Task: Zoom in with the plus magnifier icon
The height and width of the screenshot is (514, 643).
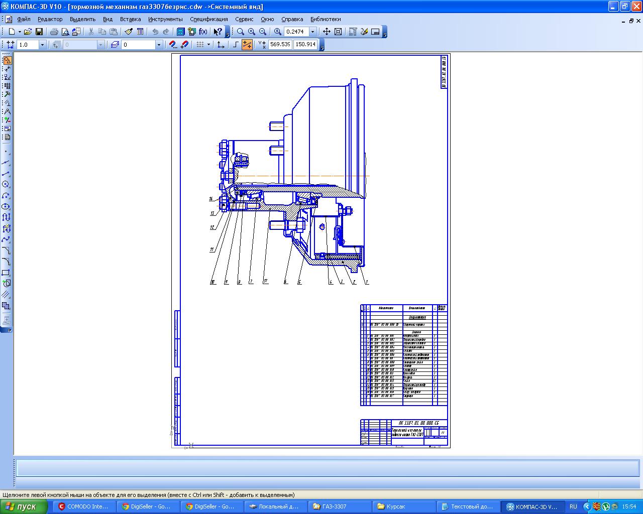Action: coord(252,32)
